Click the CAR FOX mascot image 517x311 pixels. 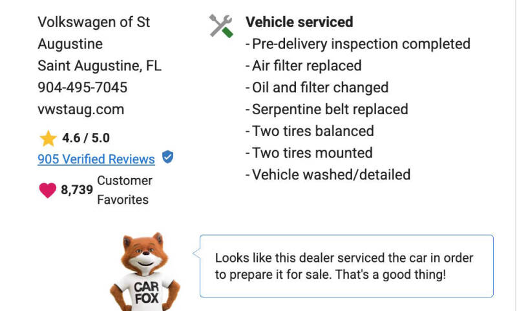click(x=145, y=272)
